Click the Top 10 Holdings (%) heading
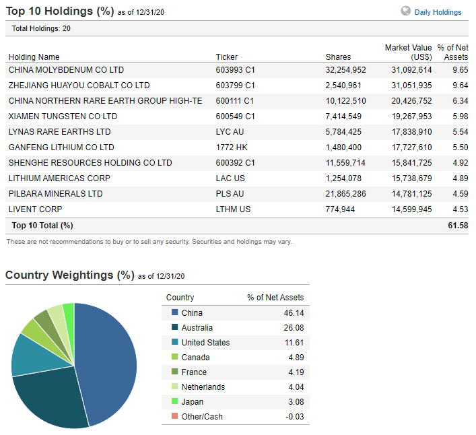This screenshot has width=476, height=435. (60, 11)
